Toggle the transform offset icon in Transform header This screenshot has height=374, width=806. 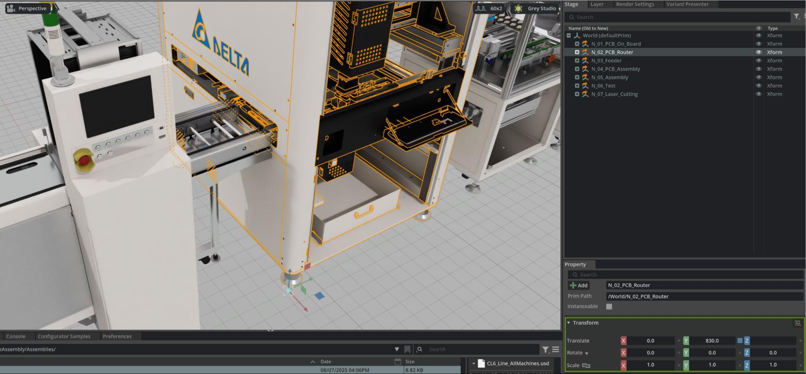click(x=797, y=323)
